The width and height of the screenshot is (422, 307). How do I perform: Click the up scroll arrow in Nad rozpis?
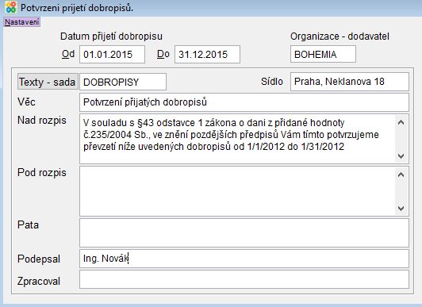coord(401,123)
